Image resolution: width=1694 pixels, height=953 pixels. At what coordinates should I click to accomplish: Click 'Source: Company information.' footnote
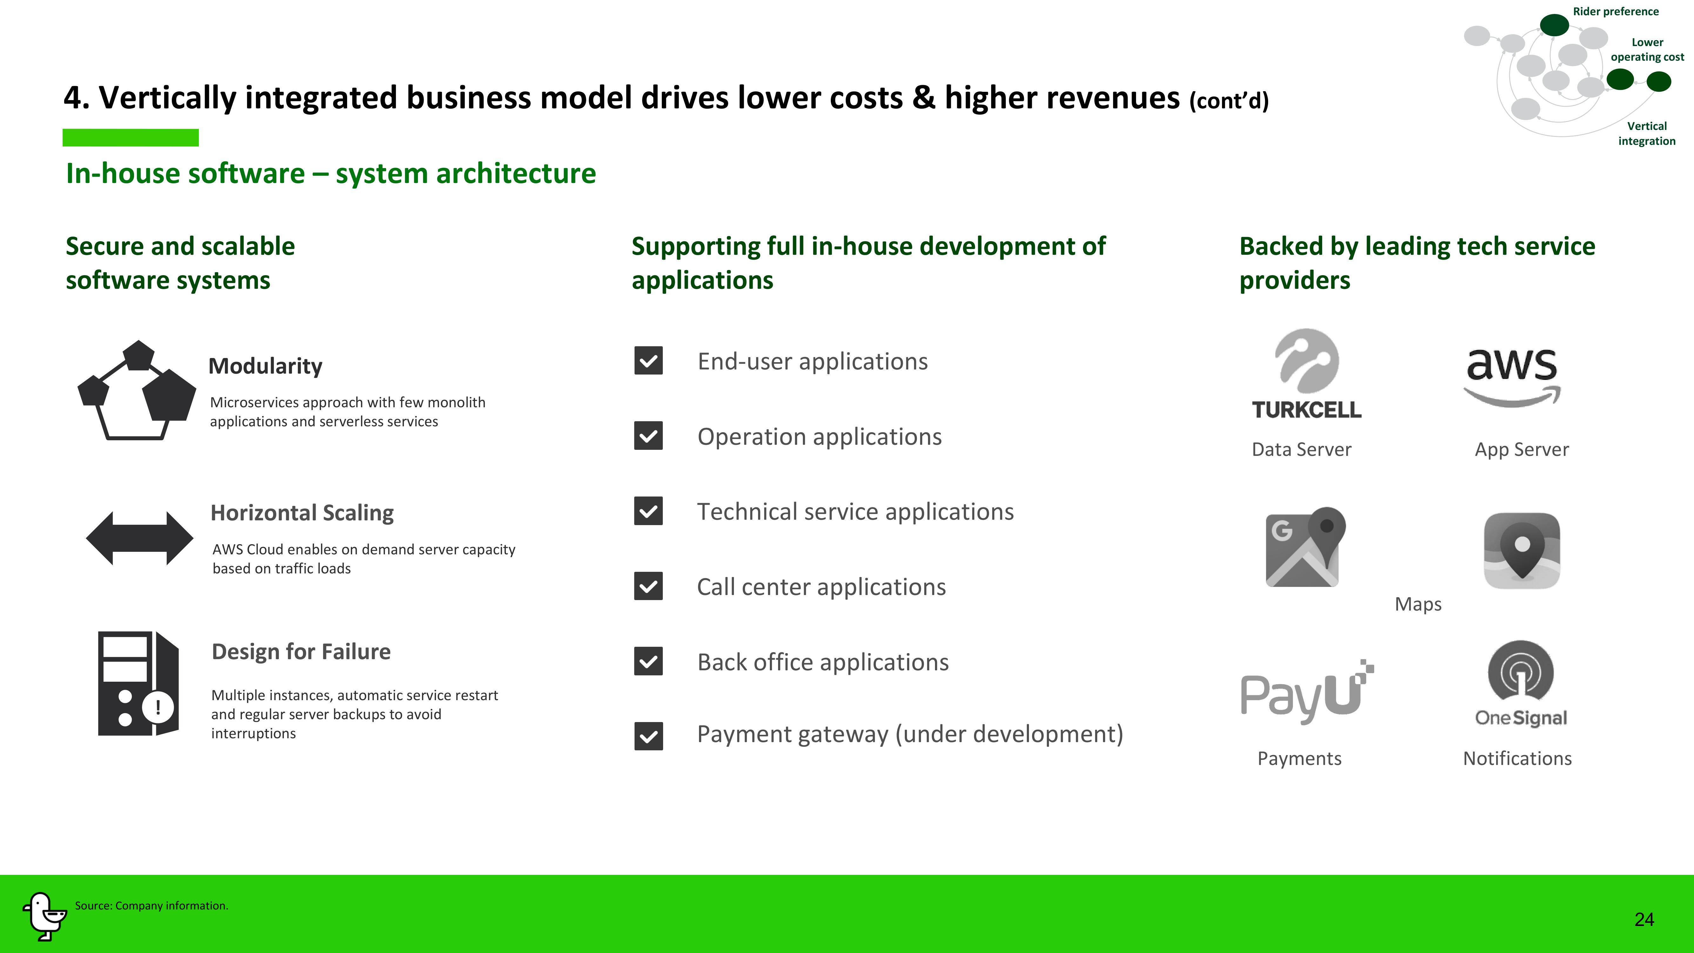pyautogui.click(x=151, y=906)
